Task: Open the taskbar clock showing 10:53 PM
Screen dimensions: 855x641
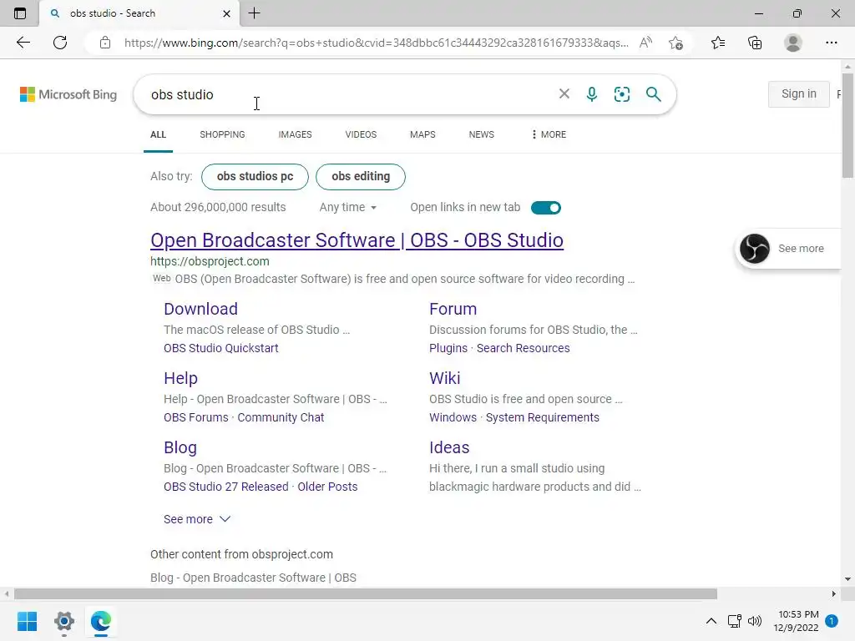Action: coord(796,621)
